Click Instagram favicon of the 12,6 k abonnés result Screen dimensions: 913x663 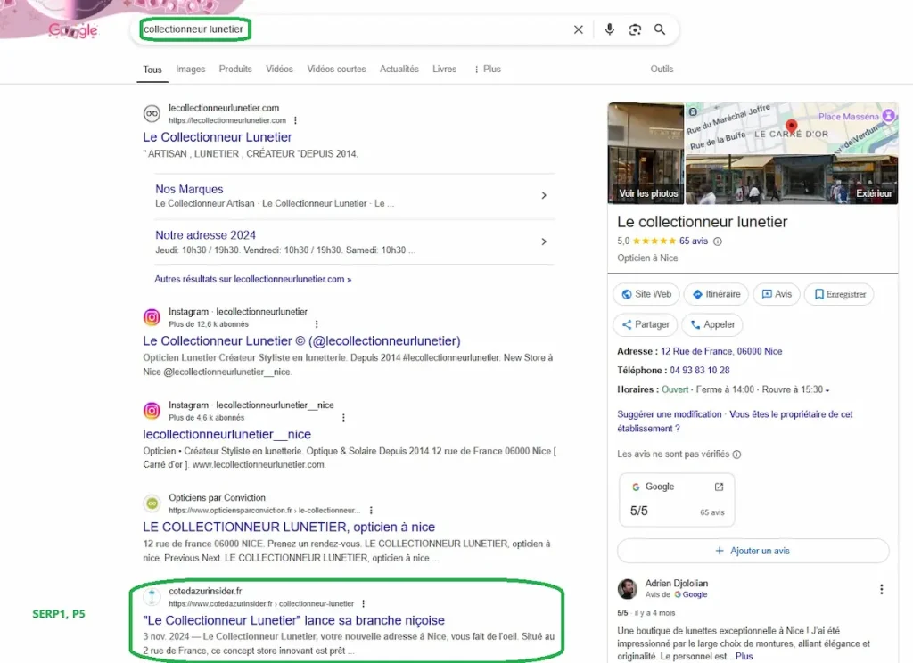point(152,317)
